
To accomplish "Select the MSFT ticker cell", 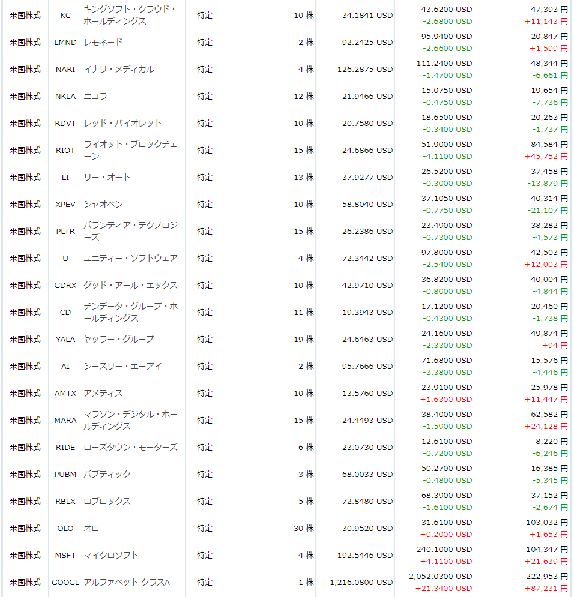I will pyautogui.click(x=65, y=556).
